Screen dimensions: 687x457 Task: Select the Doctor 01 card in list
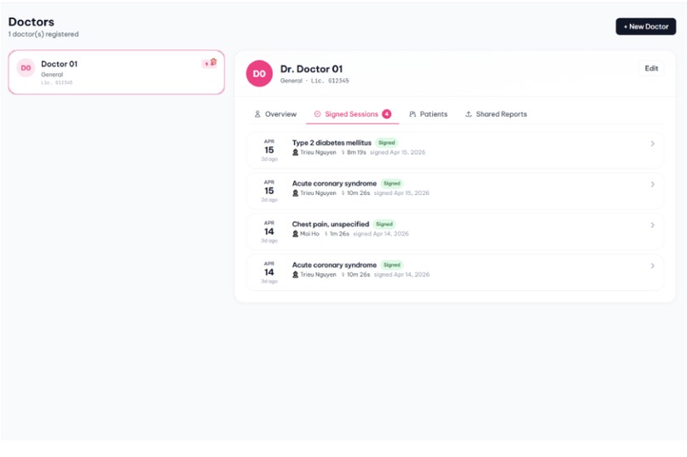click(x=116, y=72)
